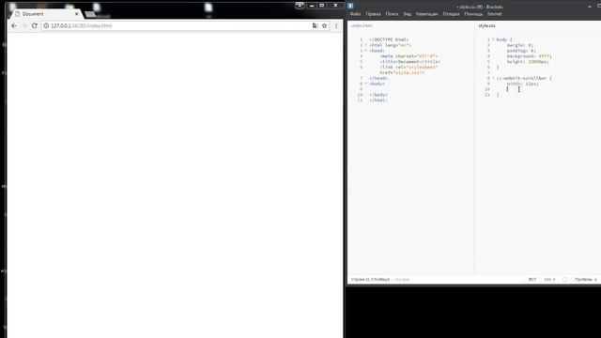Focus the index.html pane header
This screenshot has height=338, width=601.
tap(362, 25)
